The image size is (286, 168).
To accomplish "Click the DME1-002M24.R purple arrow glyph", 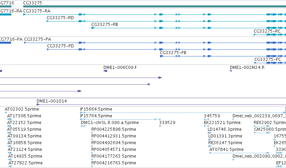I will pos(231,71).
